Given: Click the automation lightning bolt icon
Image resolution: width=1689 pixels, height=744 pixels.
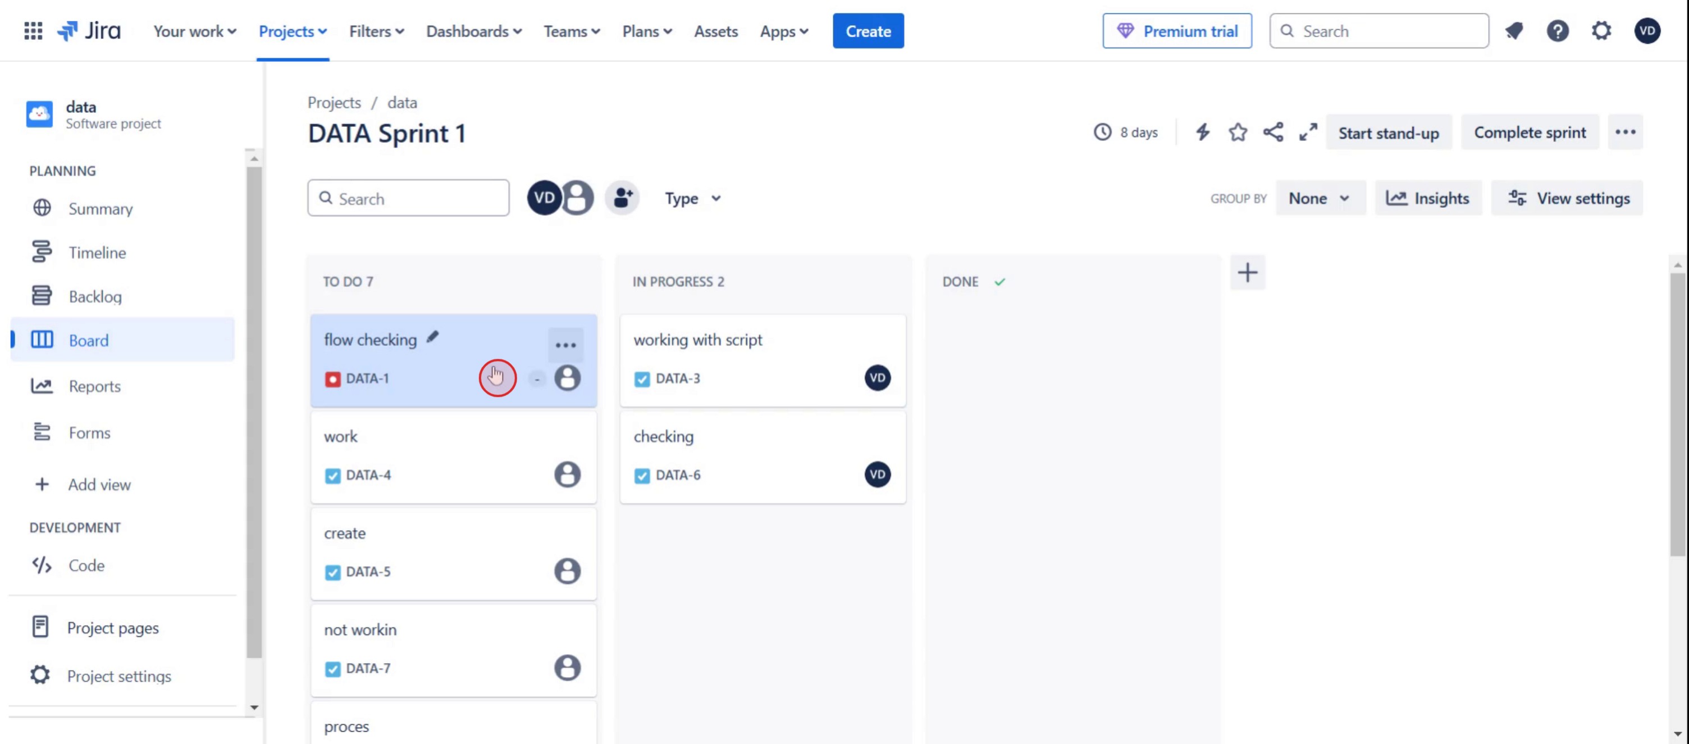Looking at the screenshot, I should pyautogui.click(x=1202, y=133).
